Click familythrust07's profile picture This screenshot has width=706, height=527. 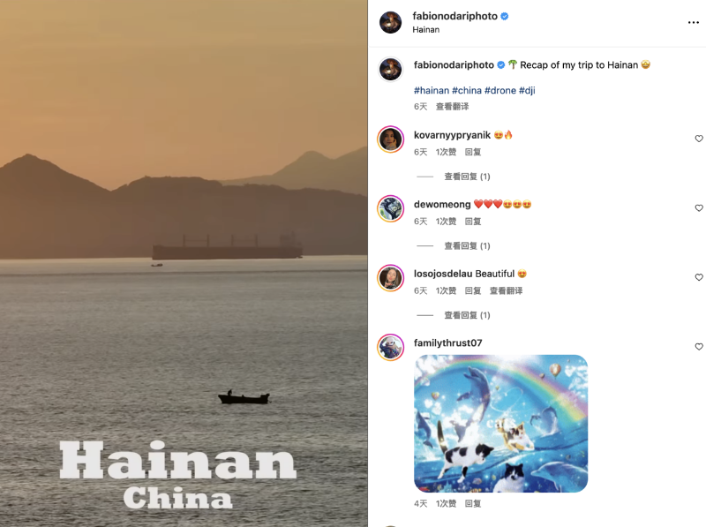[390, 347]
